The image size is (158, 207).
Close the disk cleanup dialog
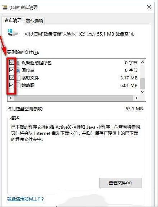pos(149,7)
